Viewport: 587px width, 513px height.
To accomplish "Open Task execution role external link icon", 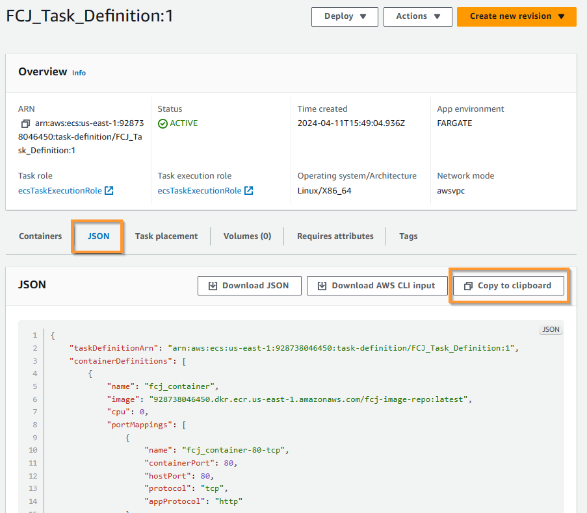I will [248, 191].
